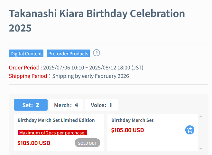
Task: Select the Set: 2 tab
Action: pos(31,105)
